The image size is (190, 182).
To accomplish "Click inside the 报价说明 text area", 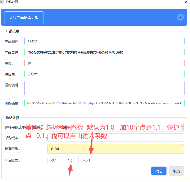I will pyautogui.click(x=104, y=88).
